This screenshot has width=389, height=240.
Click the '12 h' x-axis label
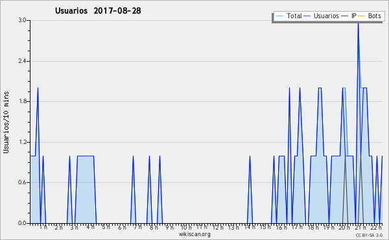click(x=218, y=227)
